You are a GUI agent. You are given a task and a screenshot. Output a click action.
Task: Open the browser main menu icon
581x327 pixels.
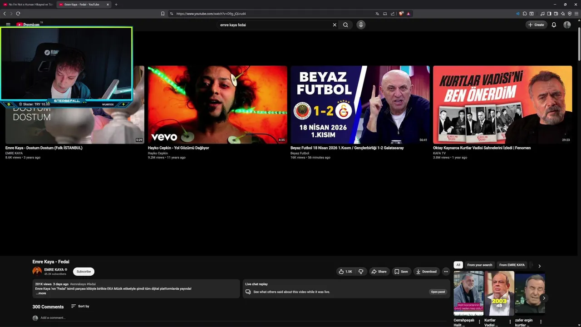click(576, 14)
